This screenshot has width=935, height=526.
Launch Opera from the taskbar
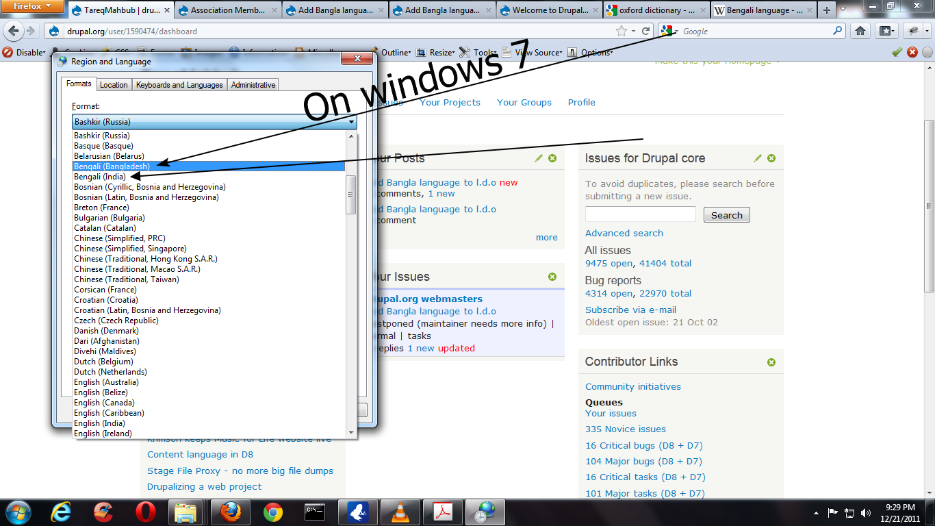(x=145, y=512)
